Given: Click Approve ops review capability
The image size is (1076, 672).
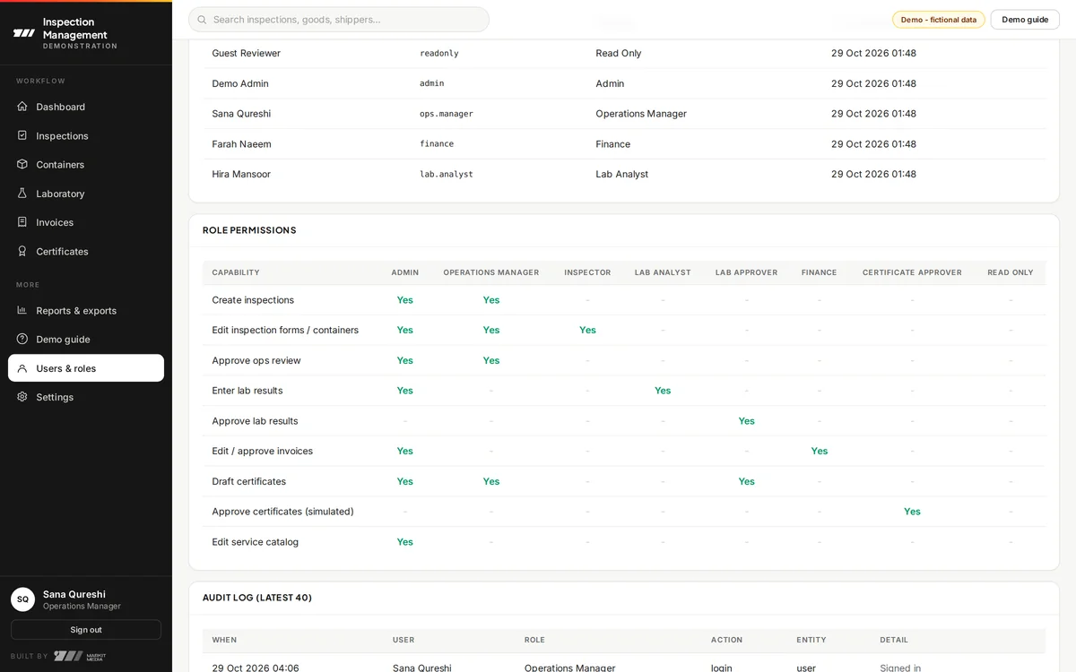Looking at the screenshot, I should tap(256, 360).
